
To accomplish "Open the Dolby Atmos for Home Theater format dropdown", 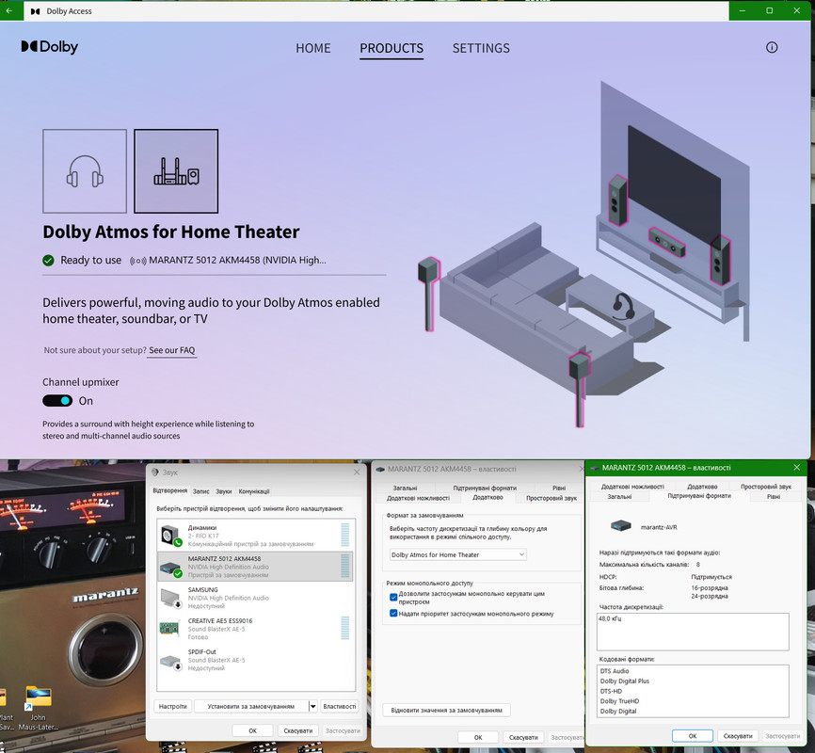I will [458, 555].
